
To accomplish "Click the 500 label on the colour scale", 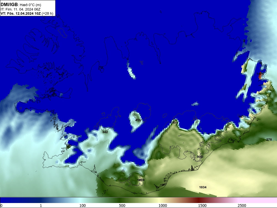I will pos(122,206).
